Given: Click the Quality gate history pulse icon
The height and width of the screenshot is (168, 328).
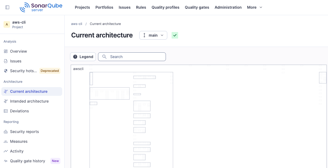Looking at the screenshot, I should (6, 161).
